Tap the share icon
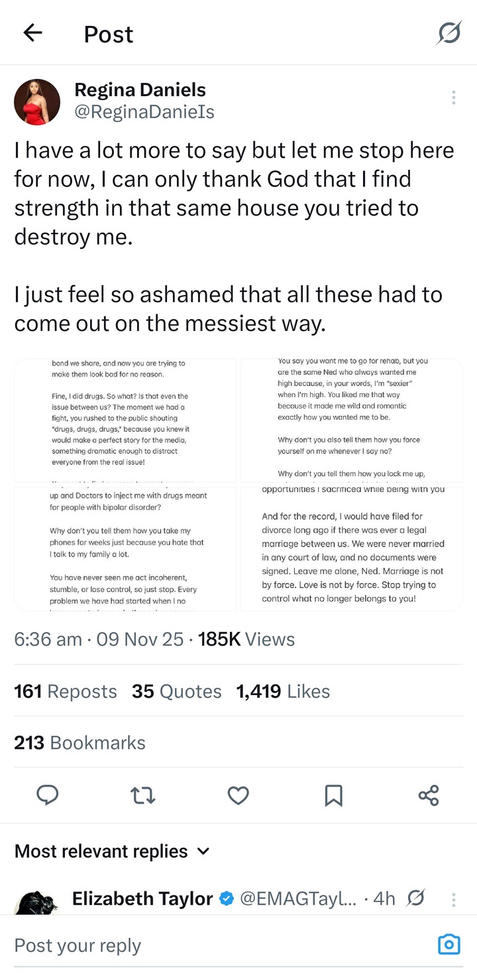This screenshot has height=973, width=477. pos(429,795)
